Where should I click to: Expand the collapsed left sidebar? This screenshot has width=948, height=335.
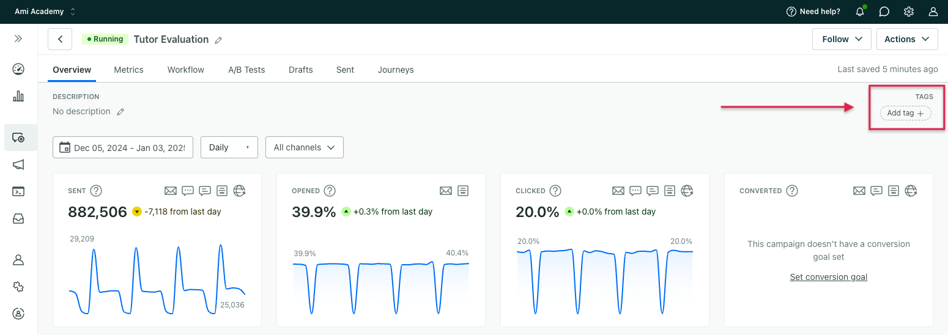point(18,39)
